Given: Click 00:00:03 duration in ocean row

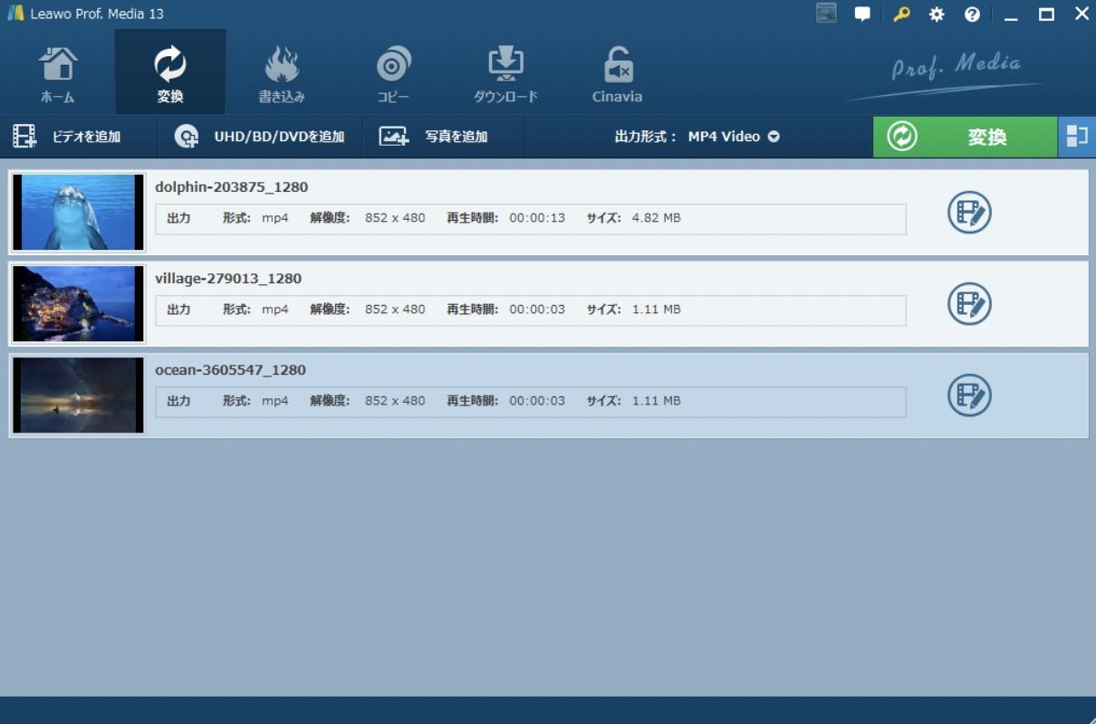Looking at the screenshot, I should [537, 401].
